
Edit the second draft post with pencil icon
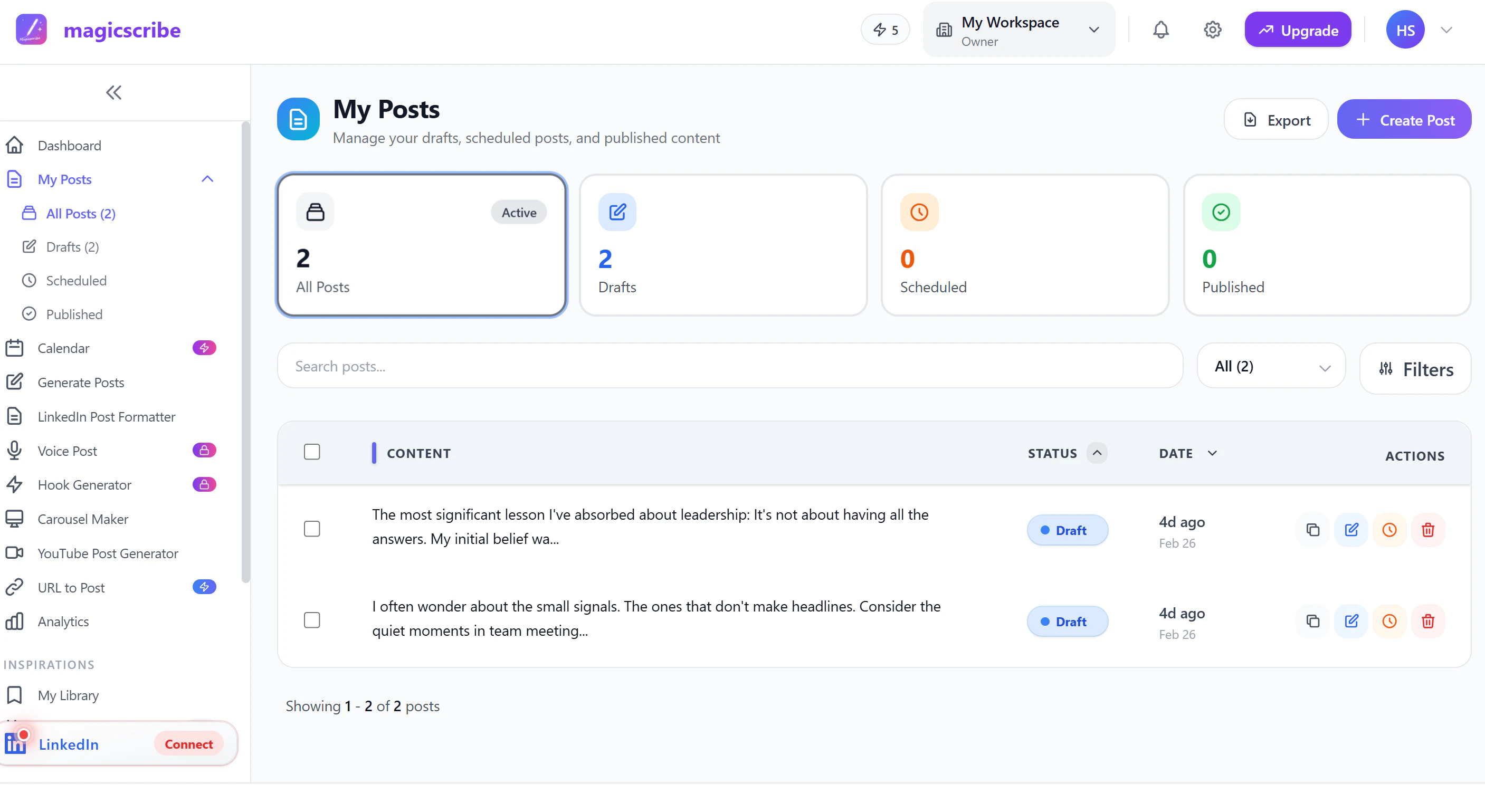click(1350, 620)
